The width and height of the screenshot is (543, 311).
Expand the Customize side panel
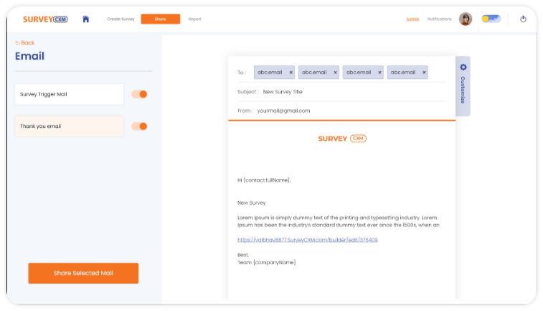click(x=463, y=85)
